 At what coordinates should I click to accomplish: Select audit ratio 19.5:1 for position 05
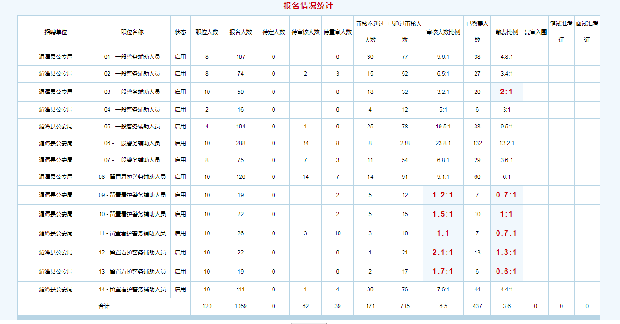point(443,127)
